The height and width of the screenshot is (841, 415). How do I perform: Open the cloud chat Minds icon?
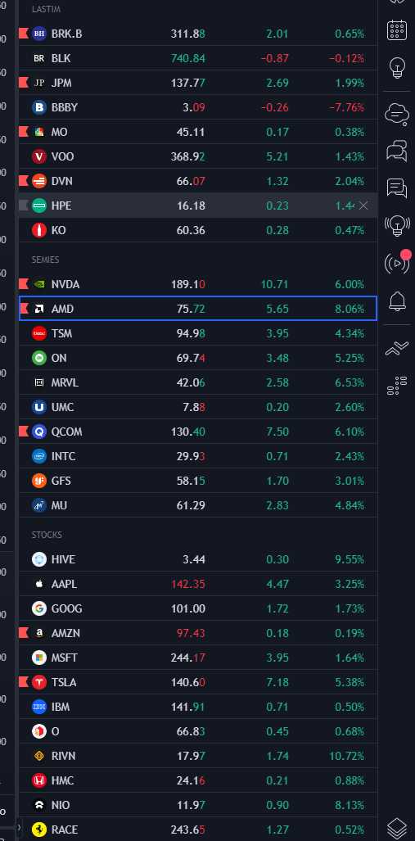click(397, 113)
